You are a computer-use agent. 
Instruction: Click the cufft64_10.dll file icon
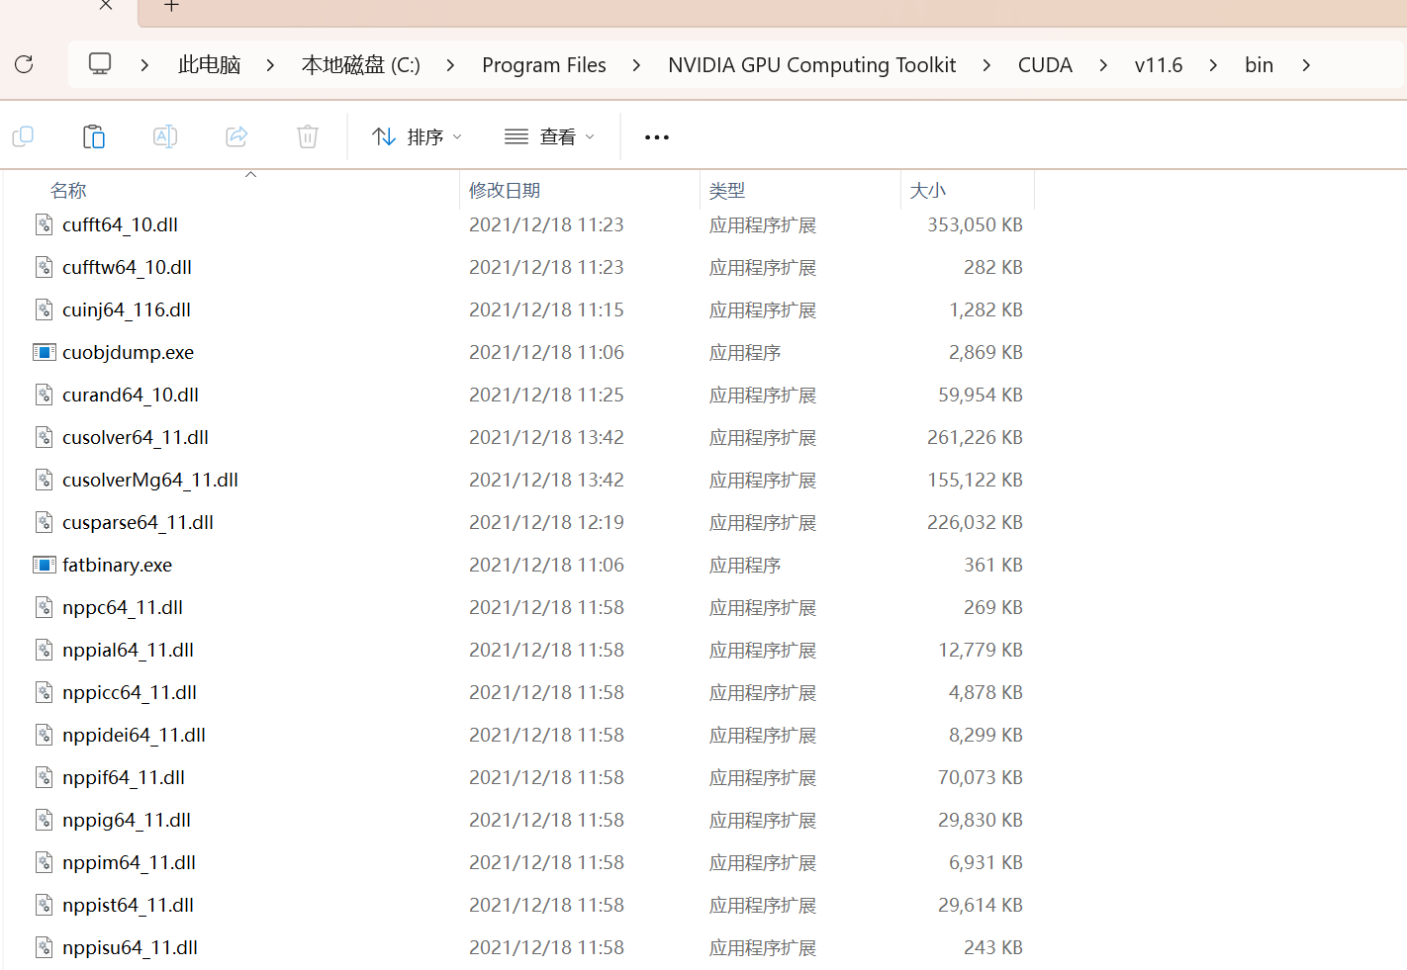pyautogui.click(x=44, y=224)
